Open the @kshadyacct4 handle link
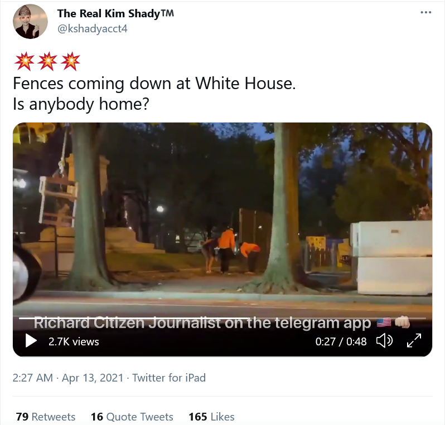This screenshot has width=445, height=425. tap(92, 28)
